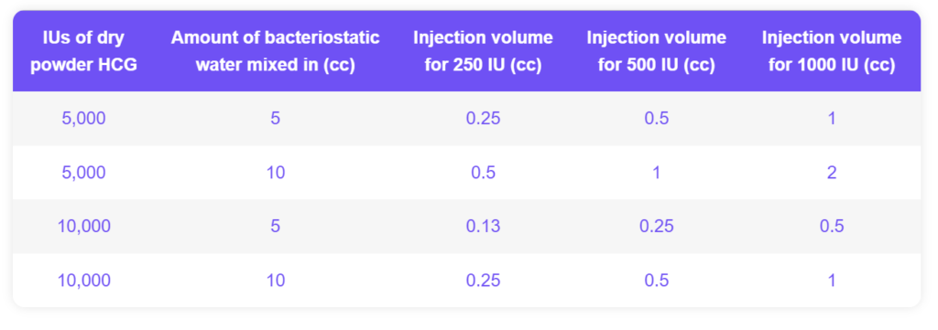Screen dimensions: 938x330
Task: Select the 10,000 cell in the third row
Action: (83, 226)
